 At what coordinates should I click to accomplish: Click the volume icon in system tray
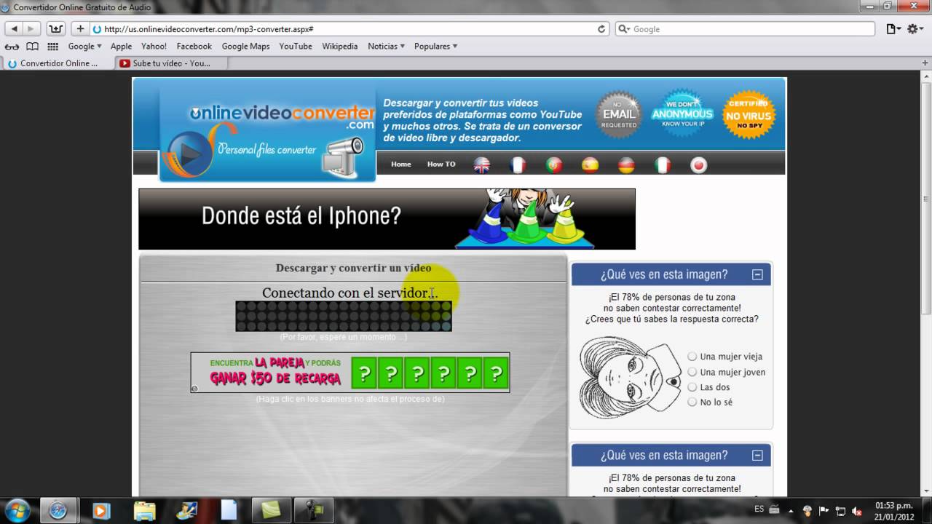point(857,511)
